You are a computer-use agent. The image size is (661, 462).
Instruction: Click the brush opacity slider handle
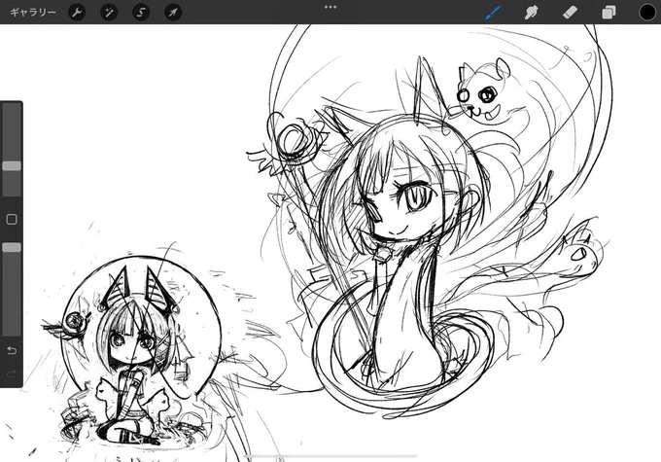12,247
